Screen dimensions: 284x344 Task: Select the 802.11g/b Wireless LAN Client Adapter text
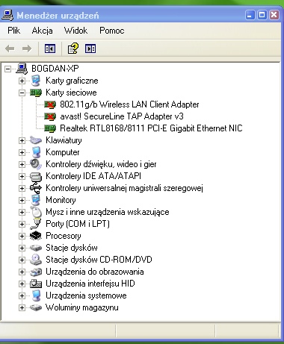129,104
